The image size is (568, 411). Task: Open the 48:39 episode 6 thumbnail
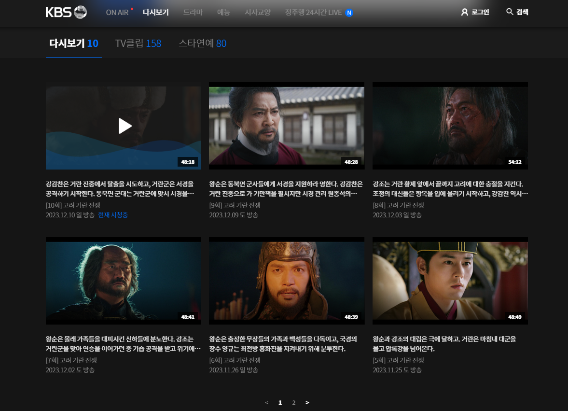(287, 281)
